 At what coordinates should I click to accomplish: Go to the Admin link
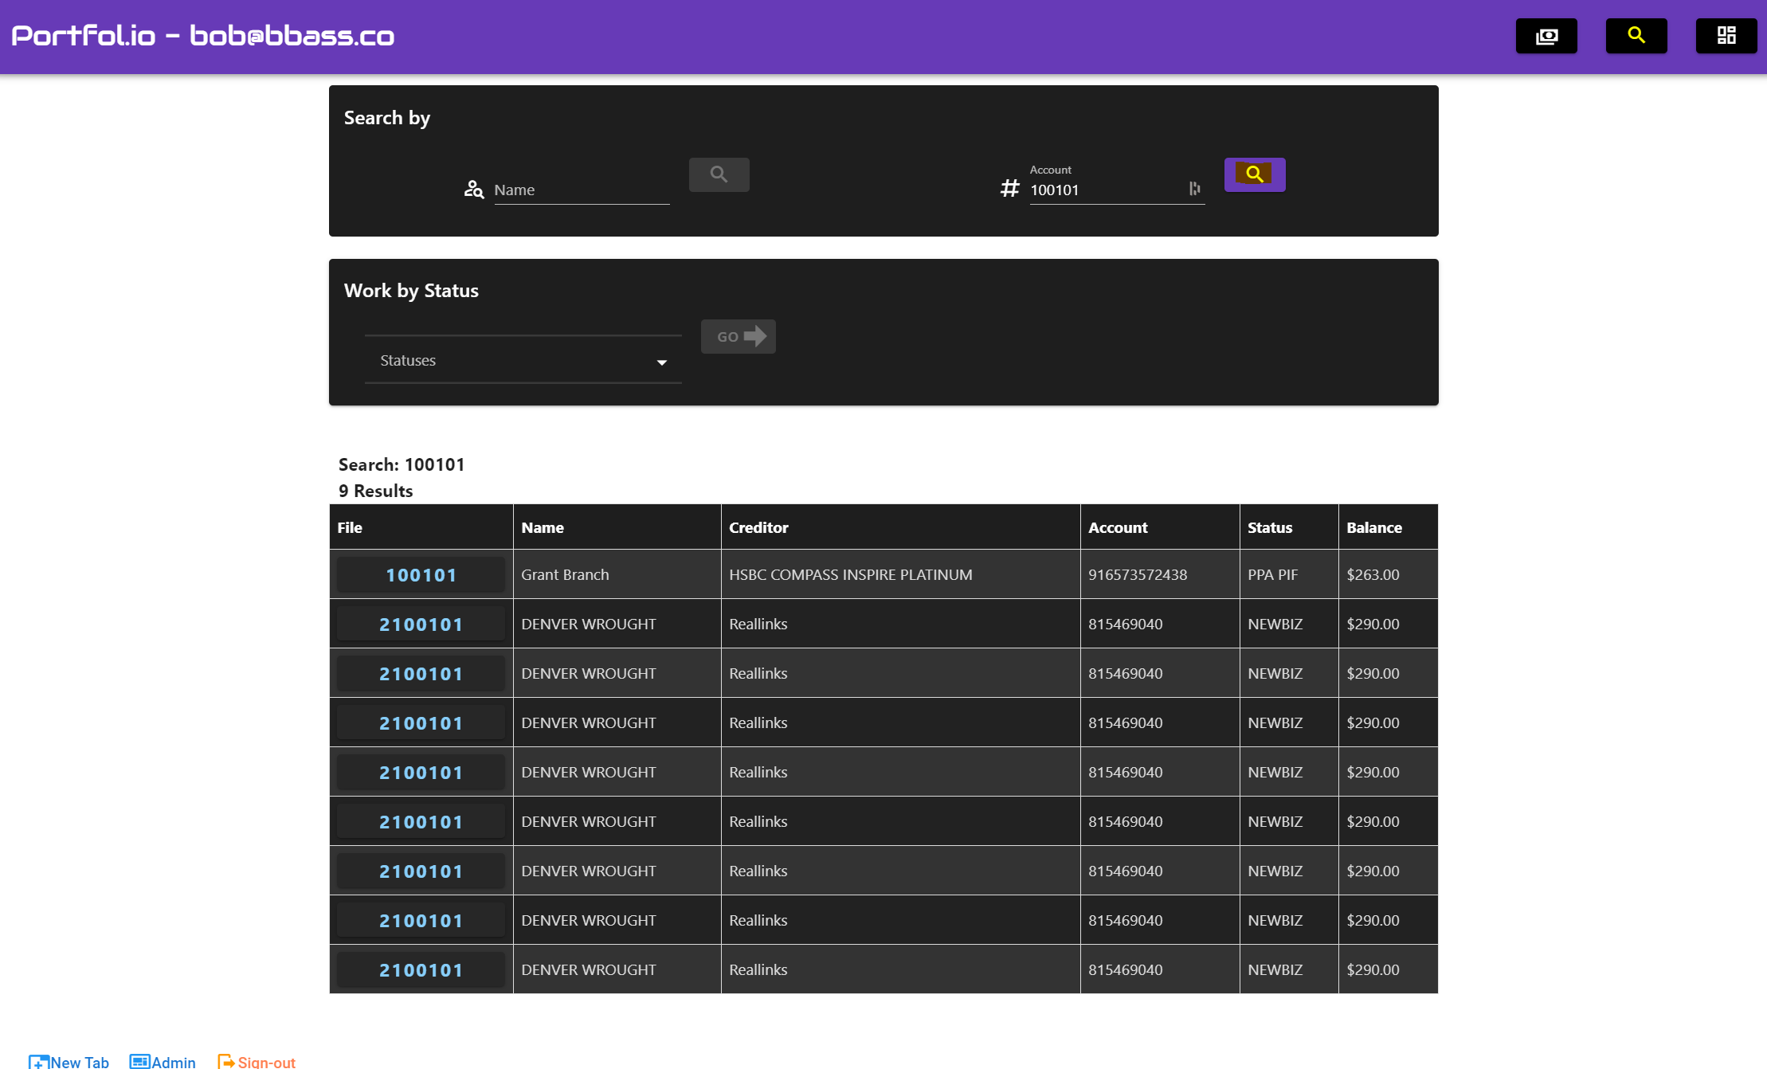163,1061
